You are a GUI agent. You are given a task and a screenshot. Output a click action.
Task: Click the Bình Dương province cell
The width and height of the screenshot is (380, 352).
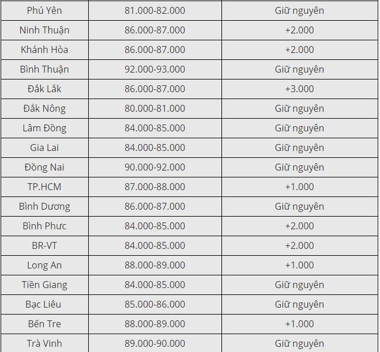click(x=44, y=206)
